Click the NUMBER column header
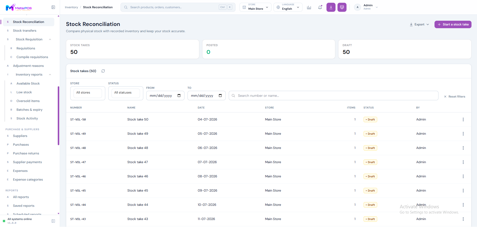The height and width of the screenshot is (227, 477). pos(76,108)
